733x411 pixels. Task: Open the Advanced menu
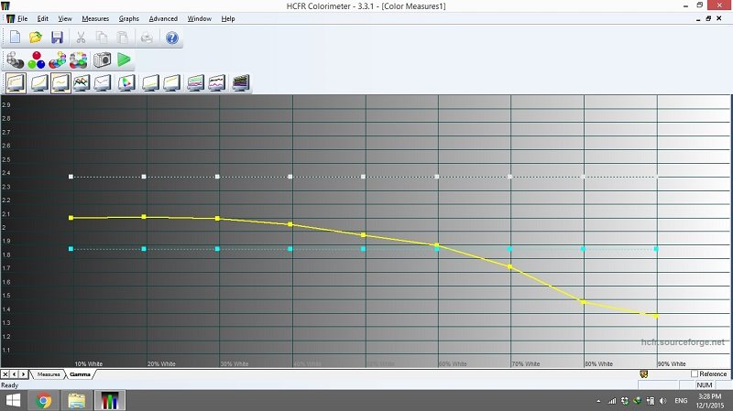coord(163,18)
